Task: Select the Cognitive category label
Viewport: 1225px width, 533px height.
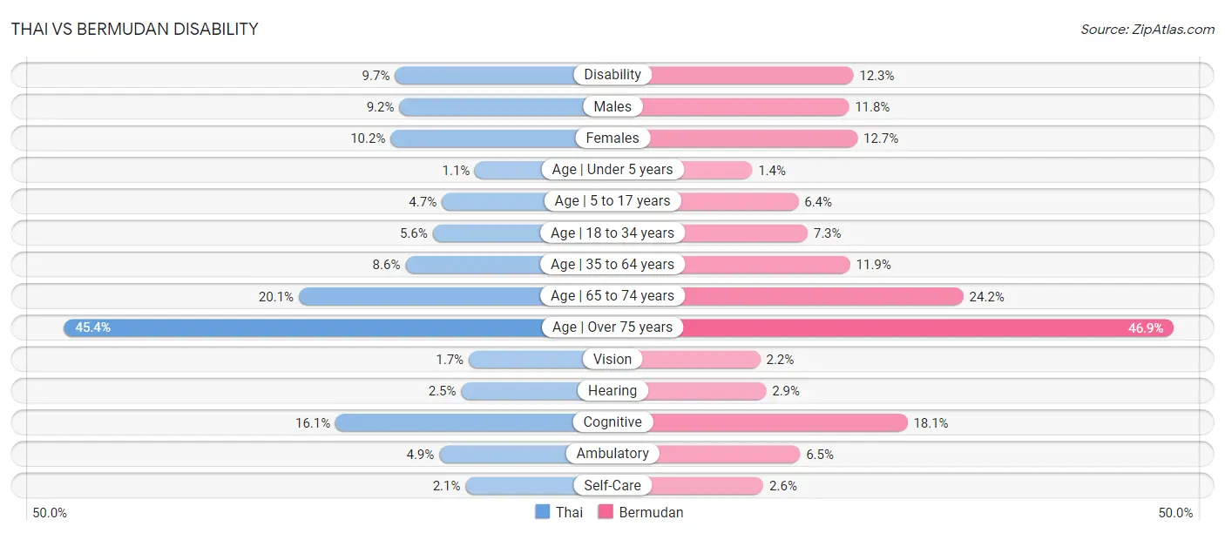Action: tap(612, 422)
